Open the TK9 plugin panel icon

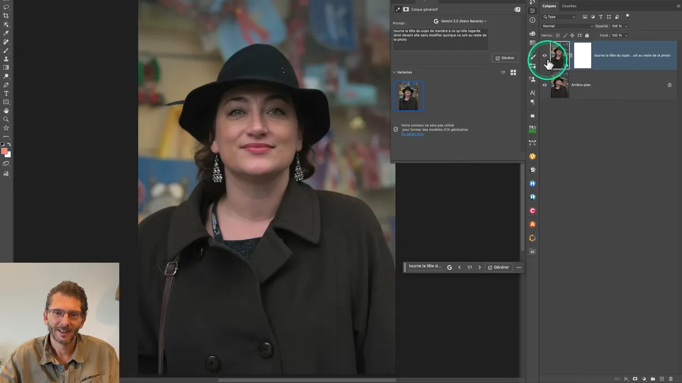coord(532,129)
